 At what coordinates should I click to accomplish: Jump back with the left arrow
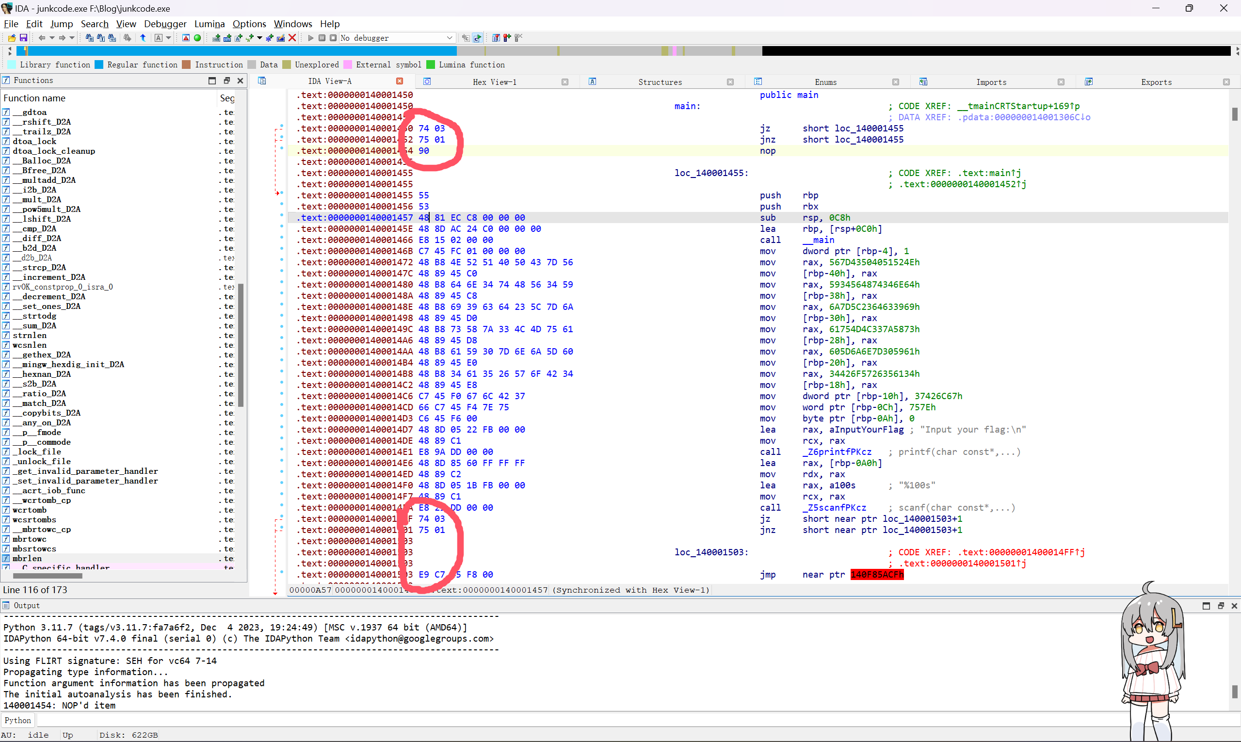(42, 38)
